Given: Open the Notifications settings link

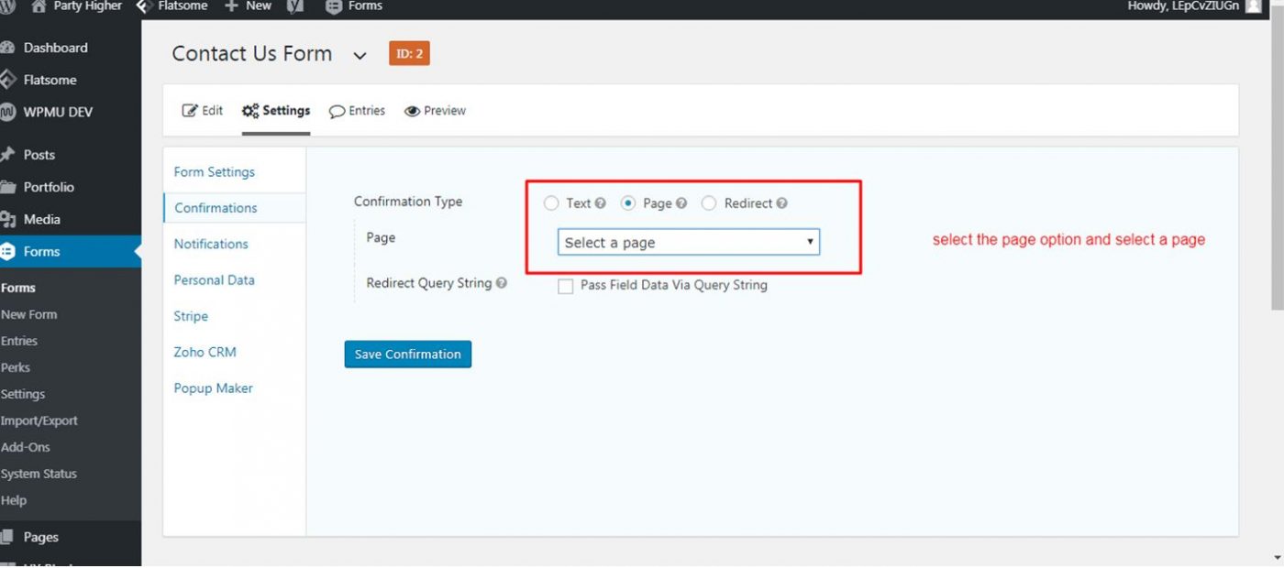Looking at the screenshot, I should [x=210, y=244].
